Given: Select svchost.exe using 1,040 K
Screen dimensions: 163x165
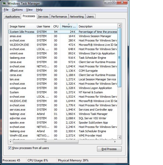Looking at the screenshot, I should pos(63,66).
